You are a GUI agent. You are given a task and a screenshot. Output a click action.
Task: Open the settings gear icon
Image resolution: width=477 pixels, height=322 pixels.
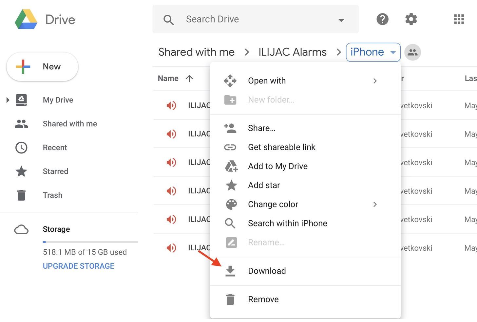click(x=411, y=19)
